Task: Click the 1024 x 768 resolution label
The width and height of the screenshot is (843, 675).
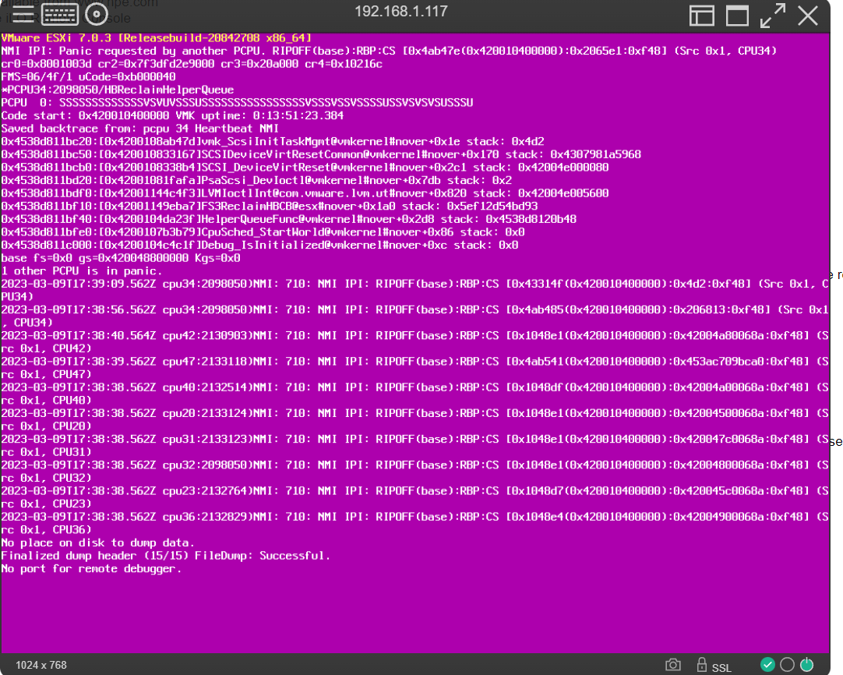Action: (41, 666)
